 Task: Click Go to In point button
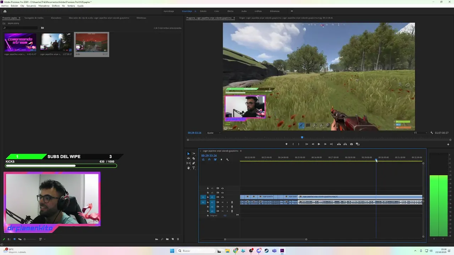306,144
